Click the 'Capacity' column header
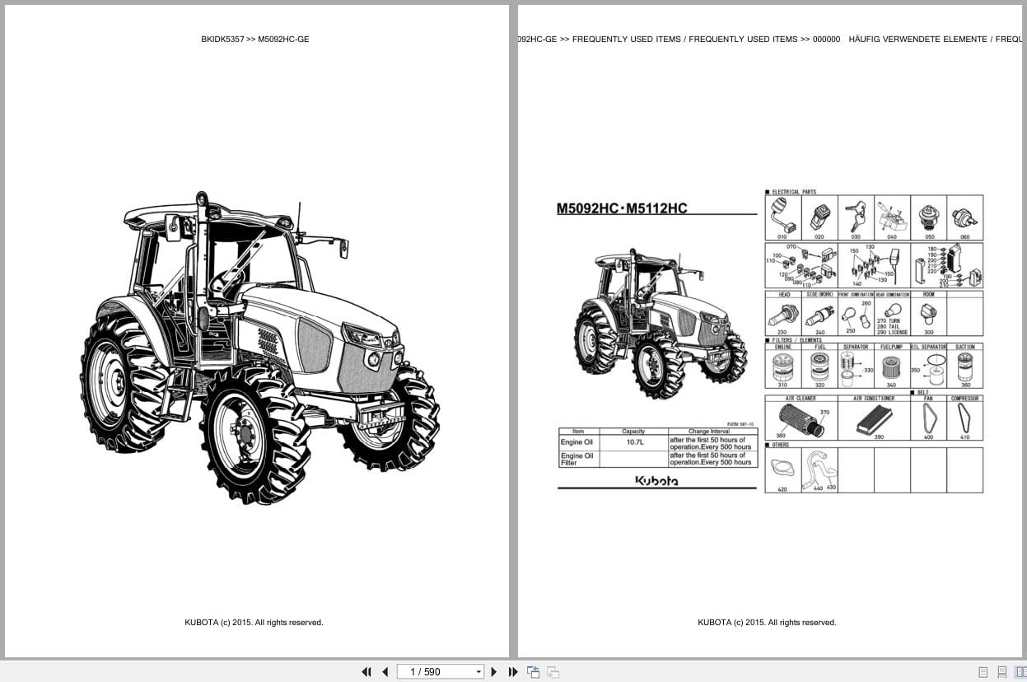1027x682 pixels. [633, 432]
